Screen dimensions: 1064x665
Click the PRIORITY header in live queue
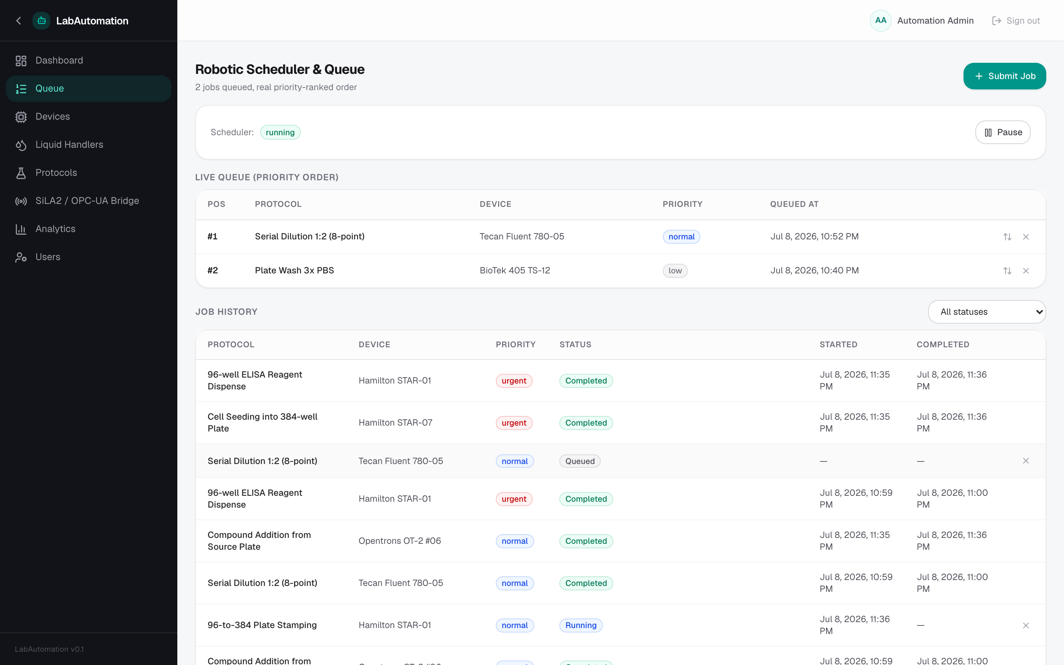point(682,205)
